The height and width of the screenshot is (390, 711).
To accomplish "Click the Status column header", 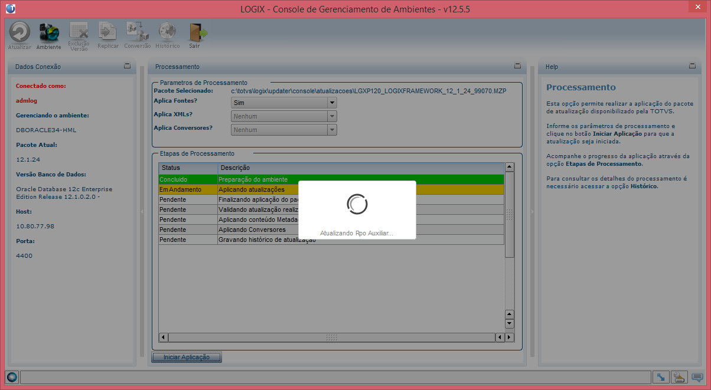I will coord(188,168).
